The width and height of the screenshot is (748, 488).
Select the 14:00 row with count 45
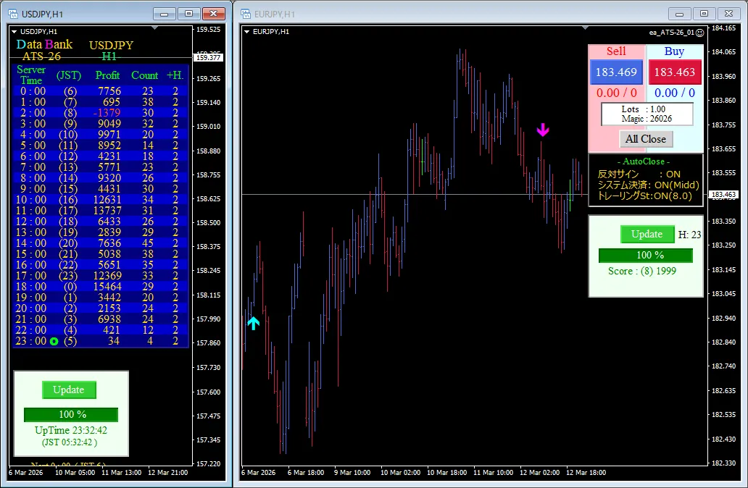[100, 243]
